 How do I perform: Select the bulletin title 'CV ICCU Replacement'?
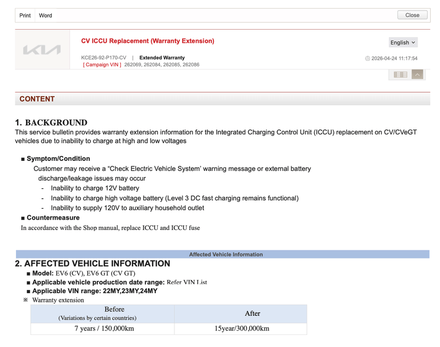pos(147,41)
